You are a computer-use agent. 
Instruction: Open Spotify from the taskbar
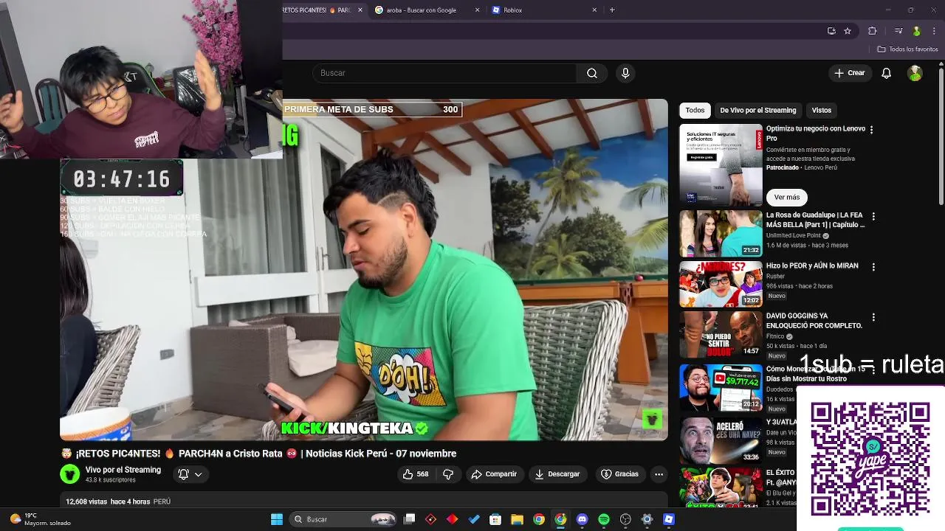tap(604, 519)
